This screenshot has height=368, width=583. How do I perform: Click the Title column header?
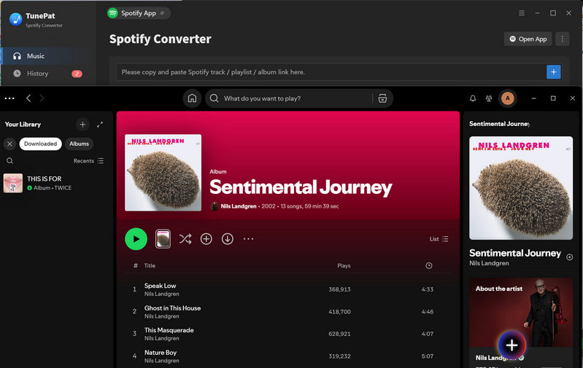(150, 265)
